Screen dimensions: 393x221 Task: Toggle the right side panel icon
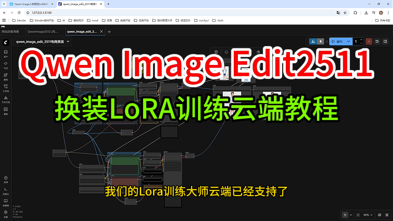pos(385,41)
